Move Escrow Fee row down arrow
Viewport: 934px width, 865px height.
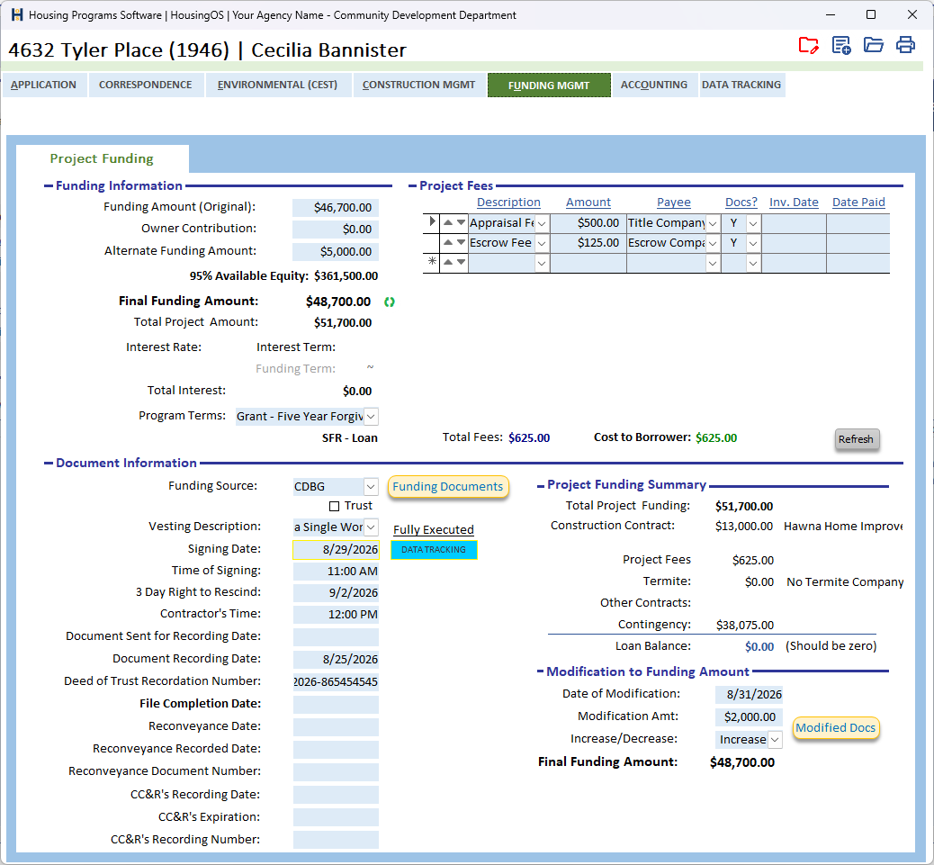click(461, 242)
